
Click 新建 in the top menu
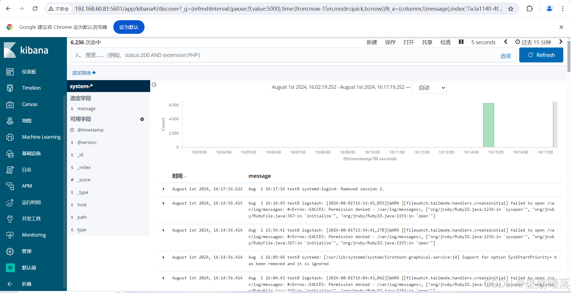pyautogui.click(x=372, y=42)
